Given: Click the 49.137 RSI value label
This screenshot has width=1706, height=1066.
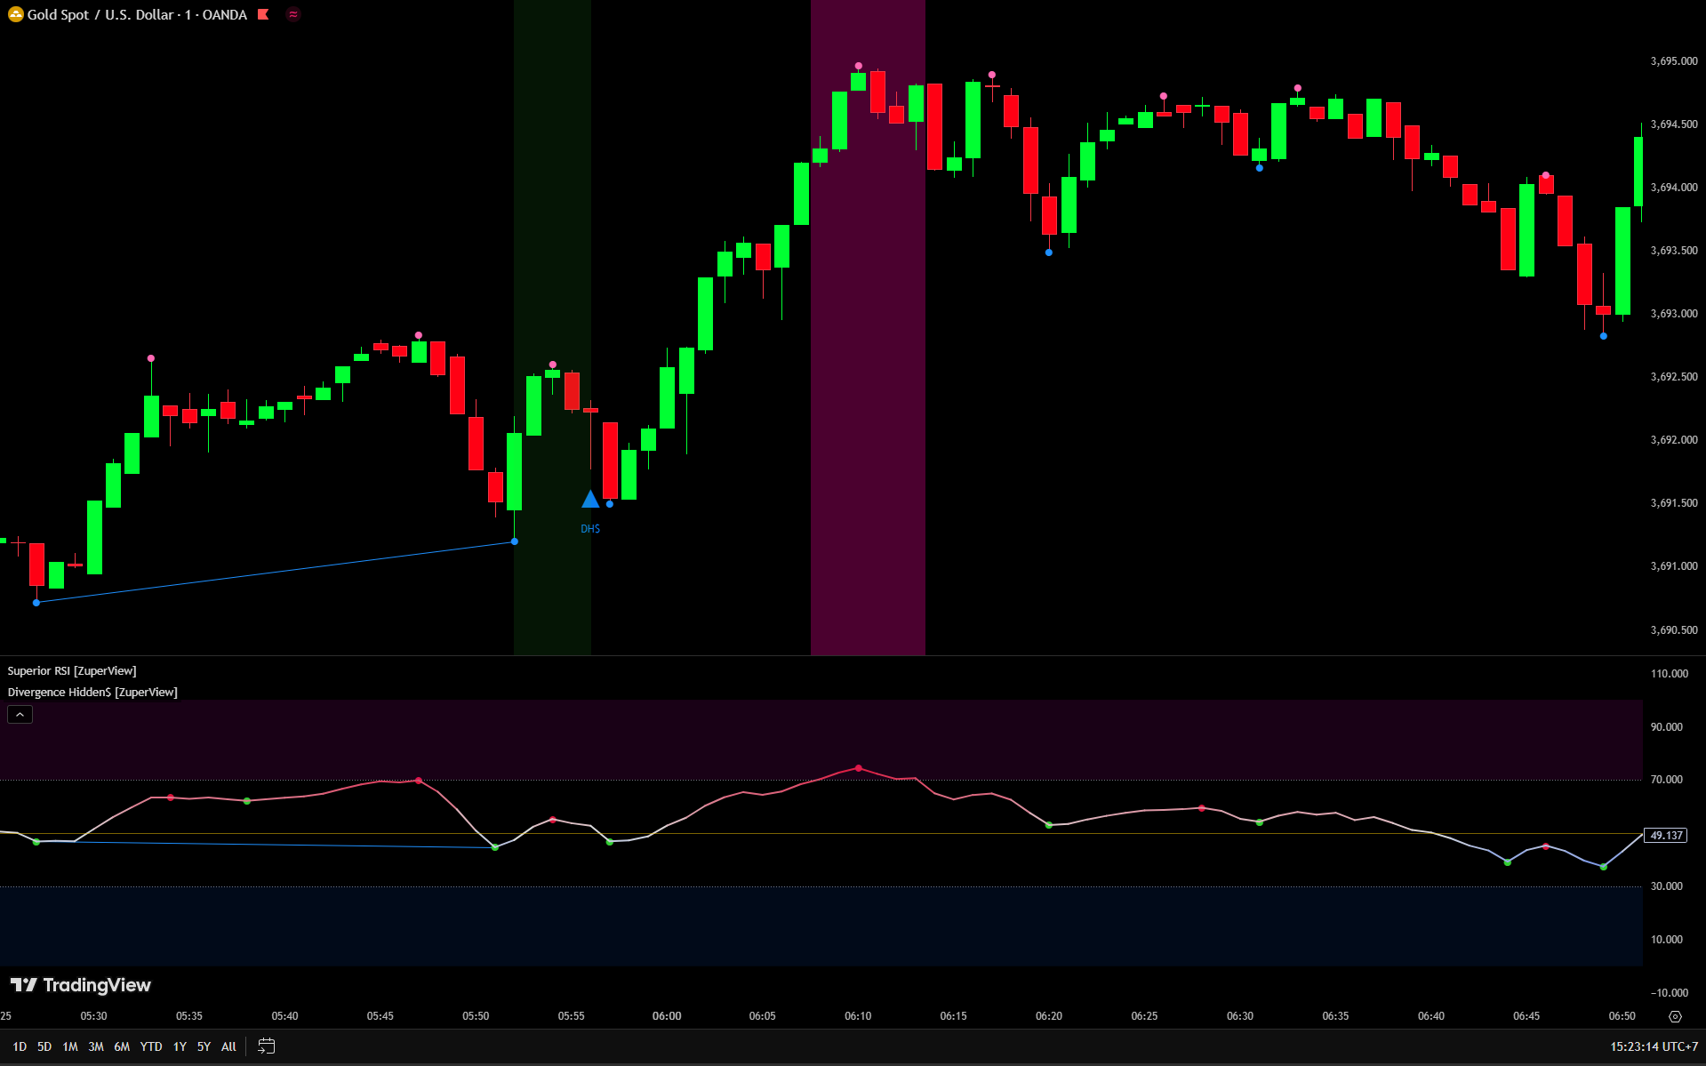Looking at the screenshot, I should (x=1665, y=836).
